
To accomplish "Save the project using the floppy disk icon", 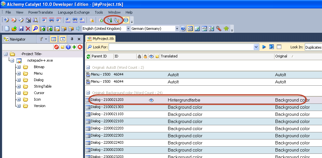I will [21, 29].
